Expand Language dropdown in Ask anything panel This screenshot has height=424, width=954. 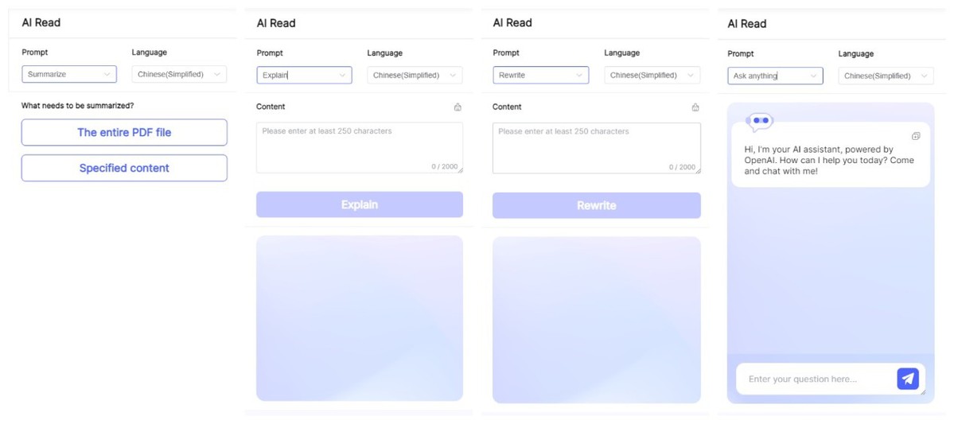point(886,76)
